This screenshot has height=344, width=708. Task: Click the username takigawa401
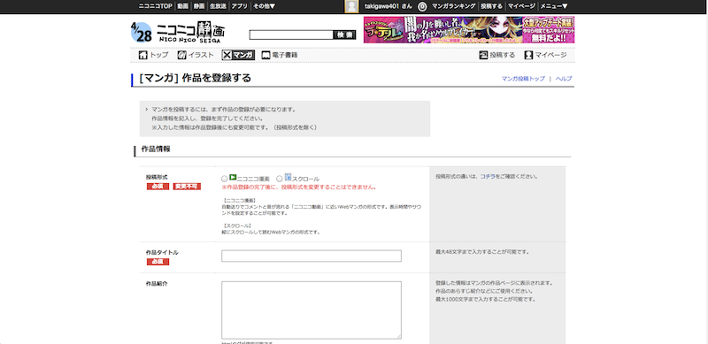click(x=382, y=6)
